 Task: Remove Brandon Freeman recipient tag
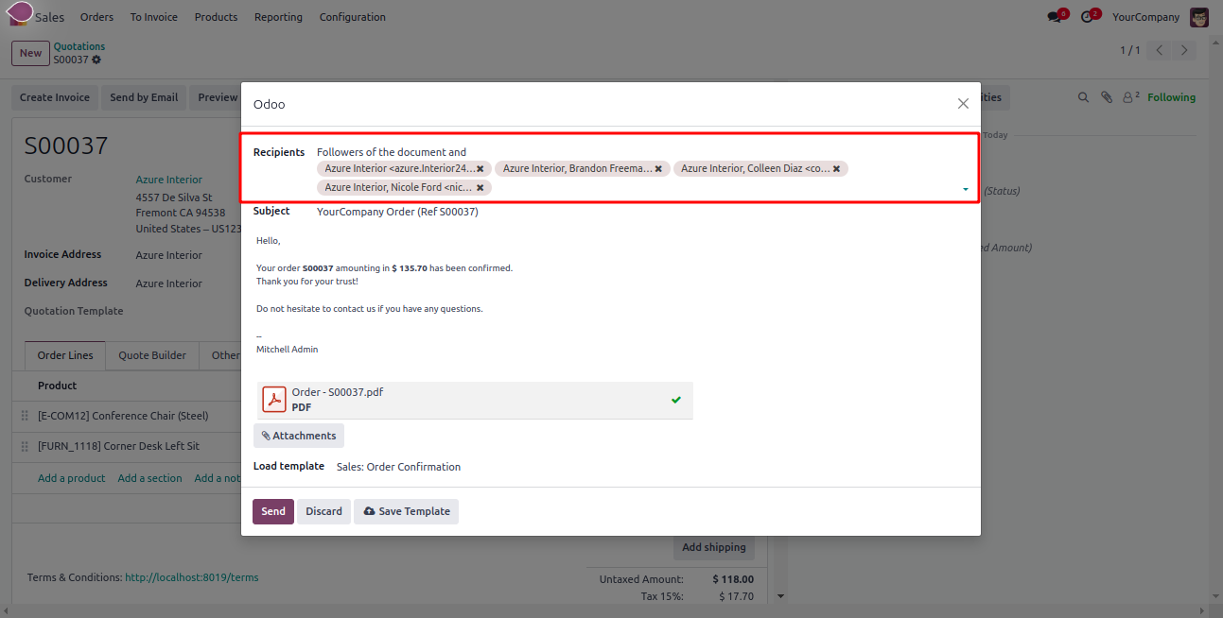[x=659, y=169]
